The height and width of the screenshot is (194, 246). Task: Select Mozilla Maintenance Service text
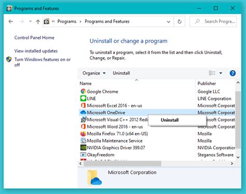point(115,141)
